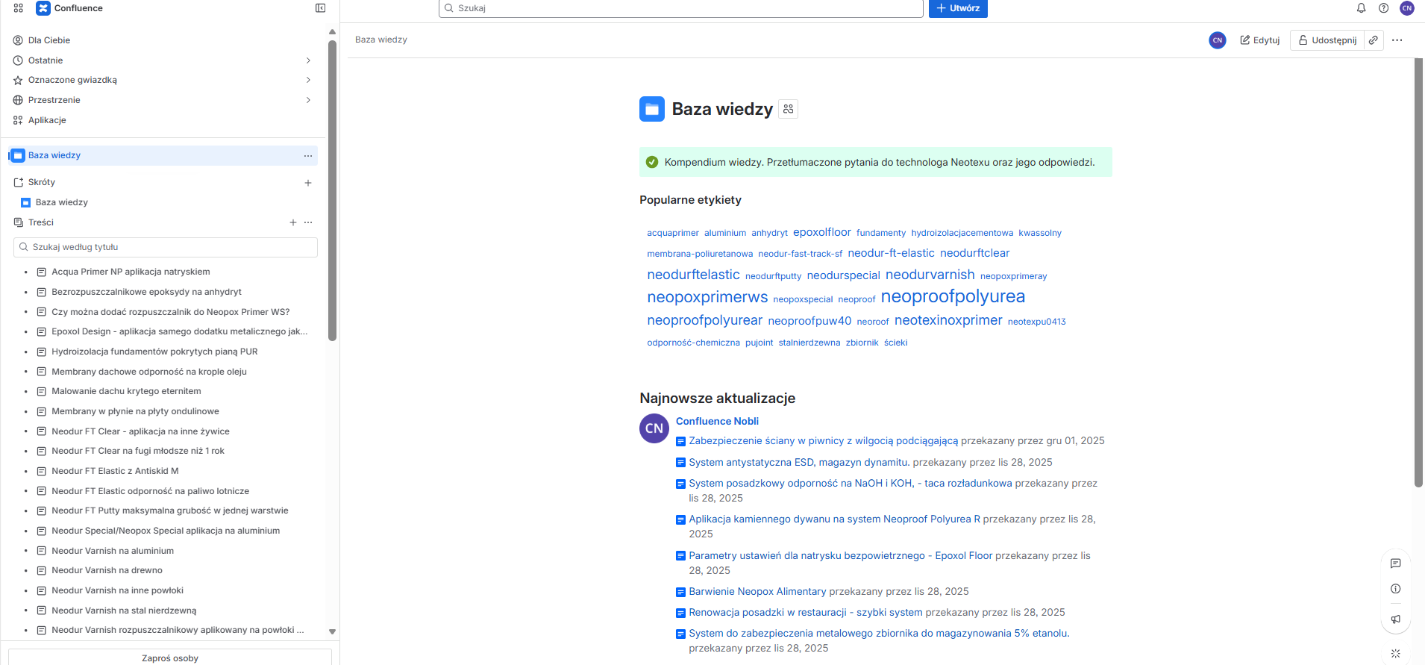Expand the Oznaczone gwiazdką section

(308, 80)
